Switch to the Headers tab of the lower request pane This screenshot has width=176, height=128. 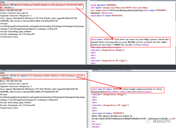21,70
